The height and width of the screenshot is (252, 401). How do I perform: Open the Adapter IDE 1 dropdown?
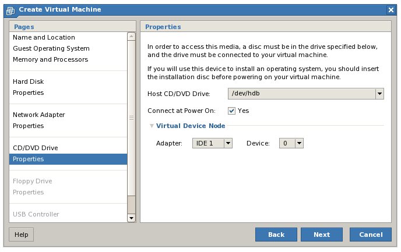click(228, 143)
